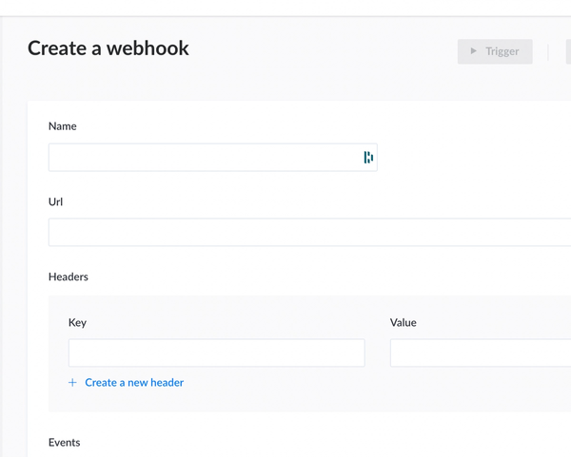Click the Events section label
Viewport: 571px width, 457px height.
(x=65, y=443)
